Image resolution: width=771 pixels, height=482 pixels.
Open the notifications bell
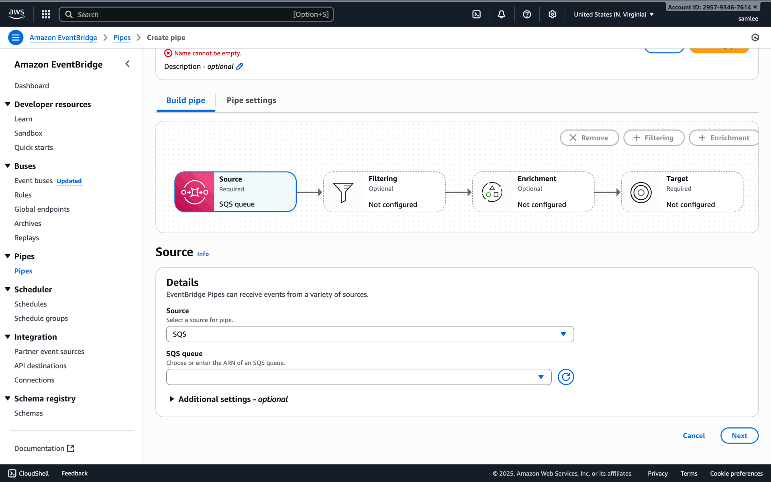point(502,14)
